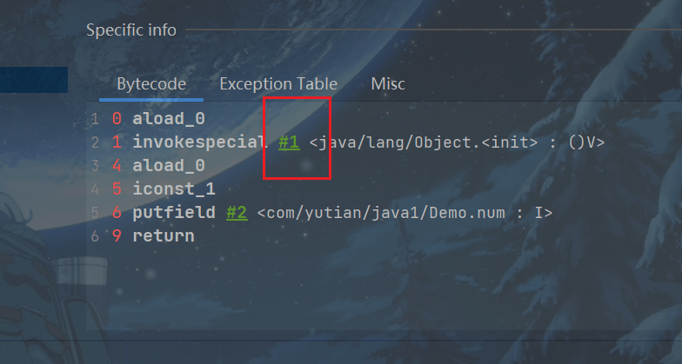The height and width of the screenshot is (364, 682).
Task: Click the Object.<init> method descriptor text
Action: pos(457,142)
